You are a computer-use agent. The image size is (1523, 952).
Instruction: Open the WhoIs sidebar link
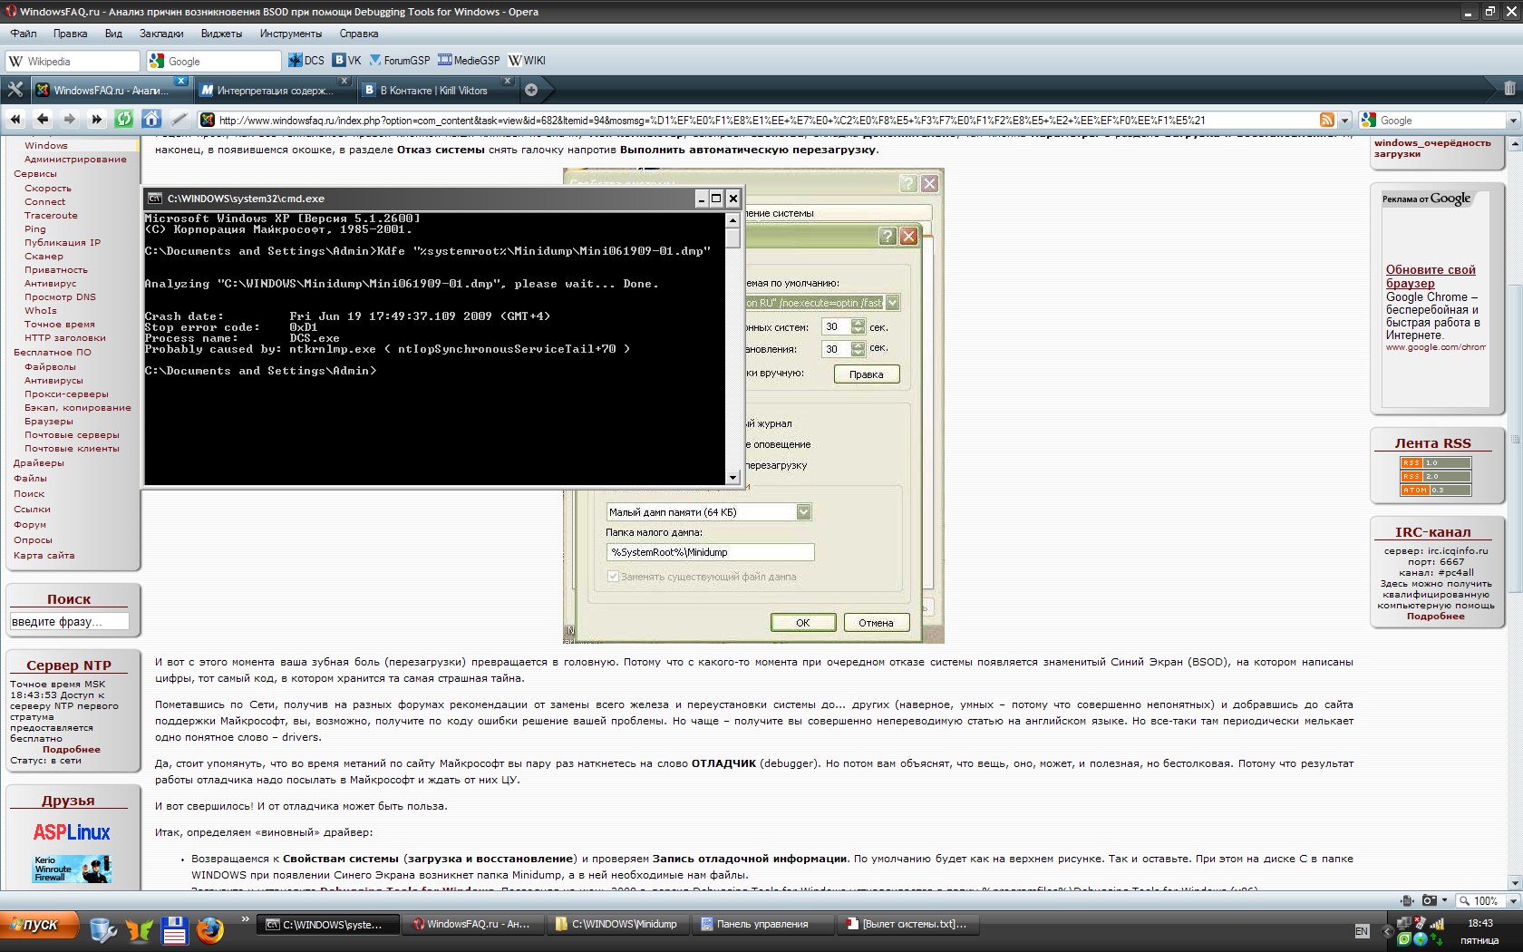click(40, 310)
